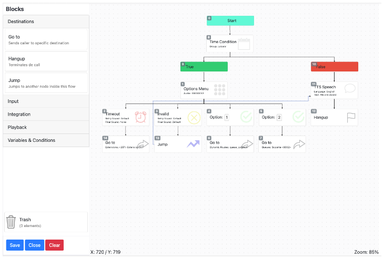Click the flag icon on Hangup node
384x259 pixels.
coord(351,118)
